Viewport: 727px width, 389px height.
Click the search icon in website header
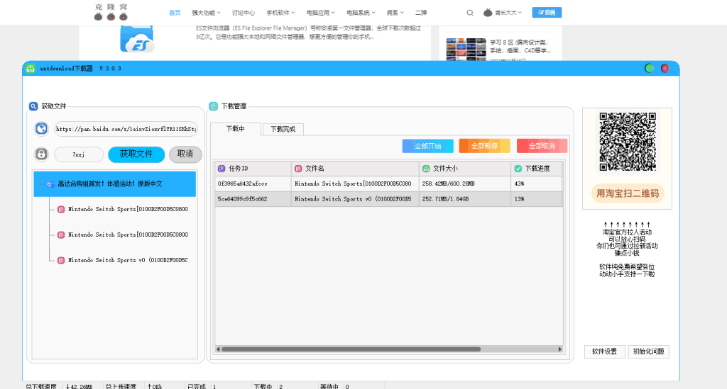pyautogui.click(x=470, y=13)
